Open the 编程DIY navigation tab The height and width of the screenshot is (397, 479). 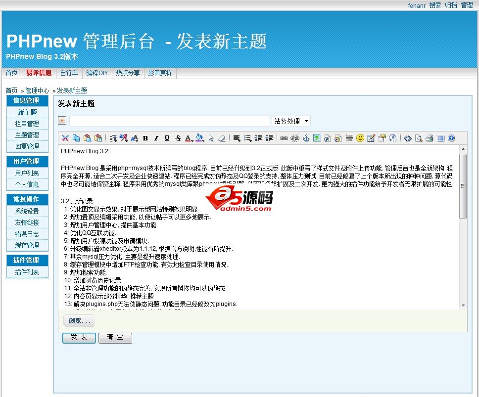pos(97,73)
